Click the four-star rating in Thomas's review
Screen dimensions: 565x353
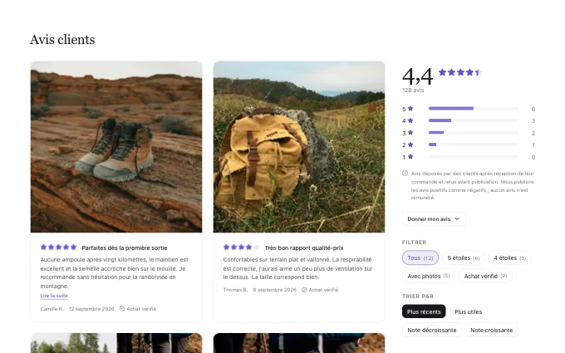pos(241,248)
